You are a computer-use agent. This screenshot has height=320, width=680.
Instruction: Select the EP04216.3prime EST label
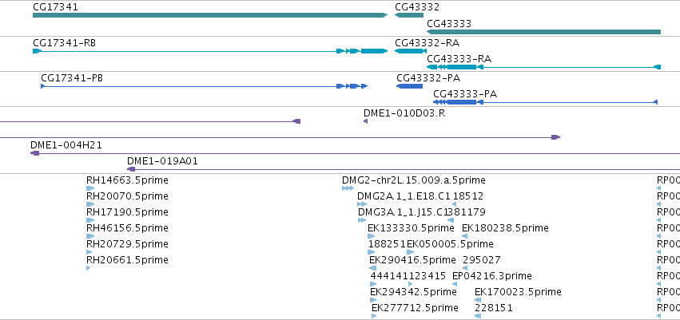pos(492,276)
